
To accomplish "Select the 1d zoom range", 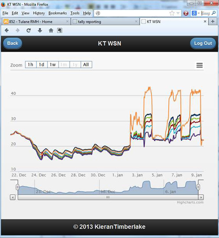I will [x=42, y=65].
